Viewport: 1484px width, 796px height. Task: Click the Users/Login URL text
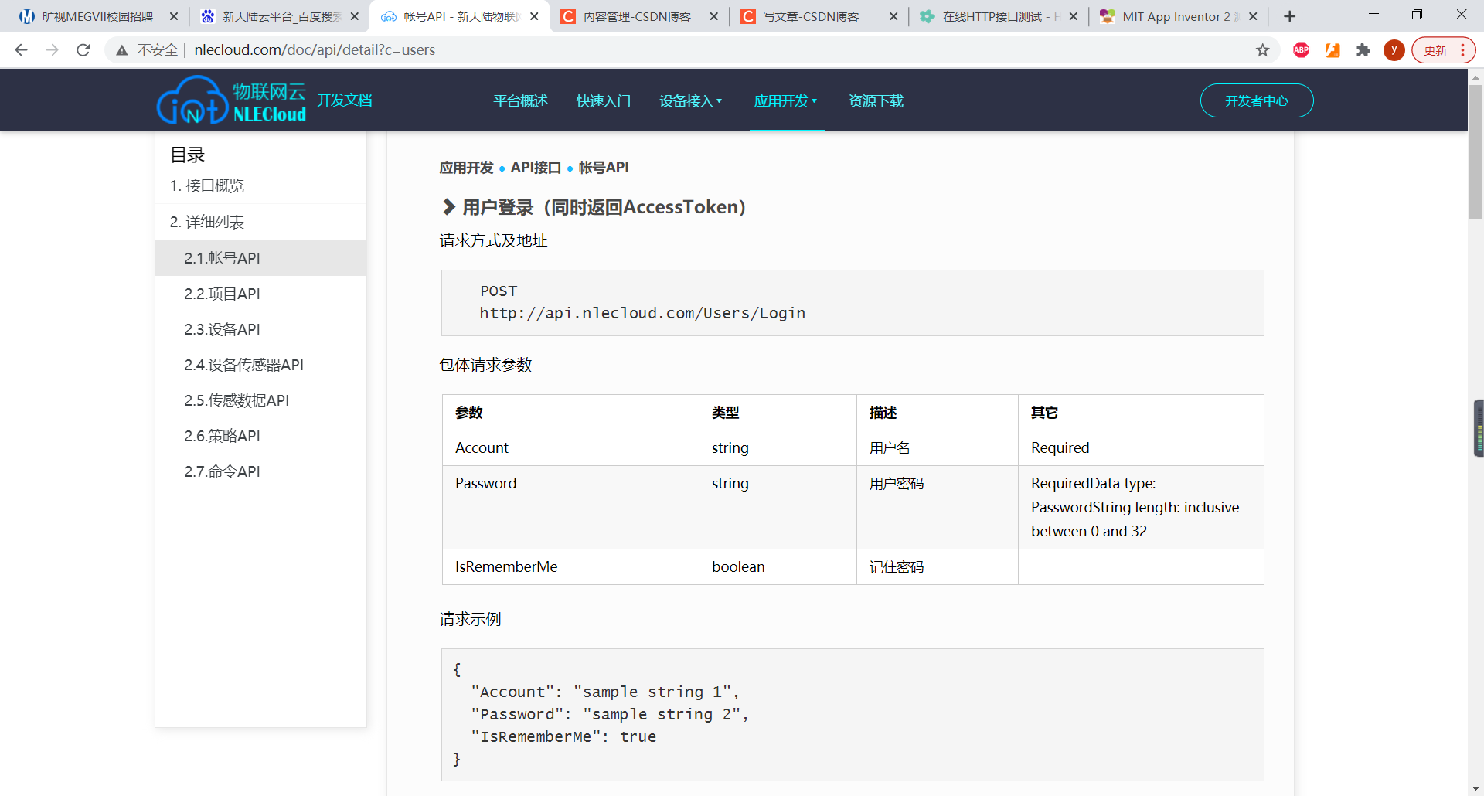[642, 313]
